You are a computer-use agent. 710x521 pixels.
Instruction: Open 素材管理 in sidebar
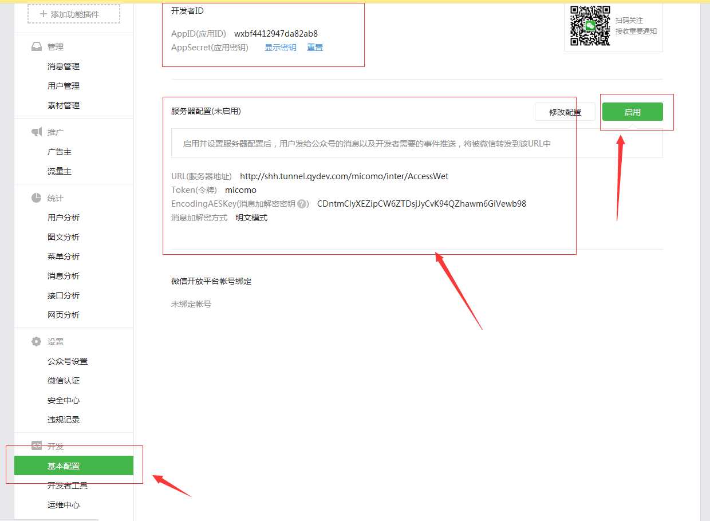coord(64,105)
